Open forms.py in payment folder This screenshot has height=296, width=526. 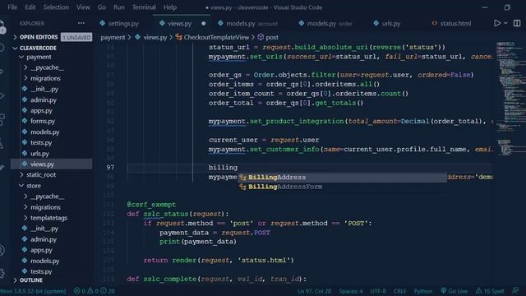(43, 121)
